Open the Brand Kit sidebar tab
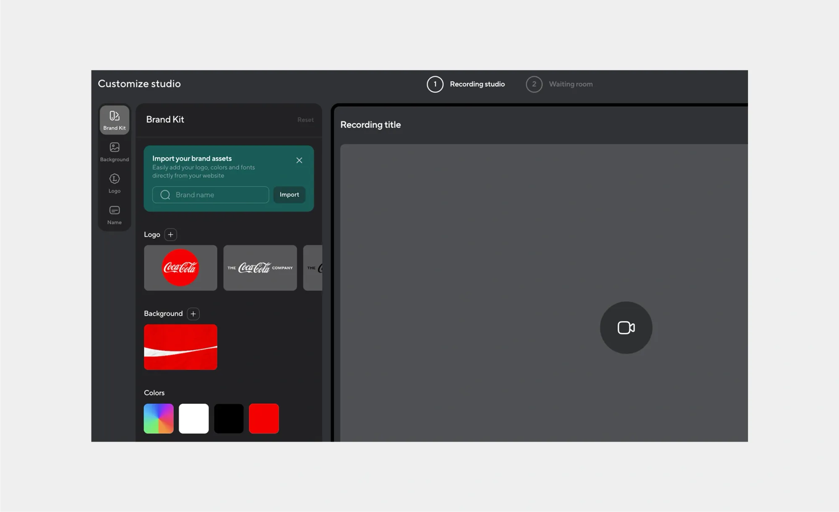This screenshot has height=512, width=839. coord(114,120)
